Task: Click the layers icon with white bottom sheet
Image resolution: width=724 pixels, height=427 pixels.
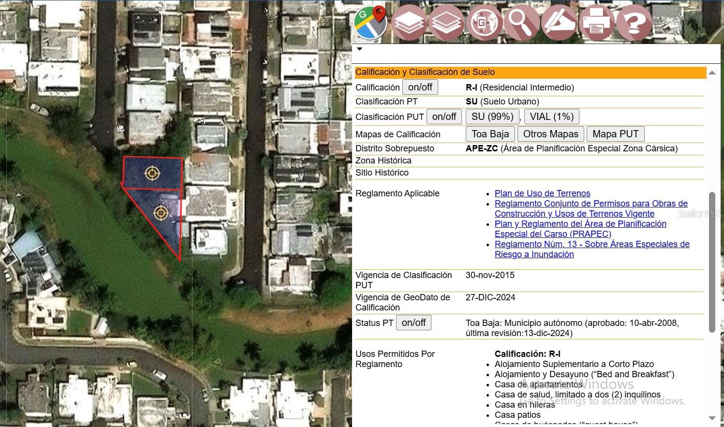Action: pyautogui.click(x=446, y=22)
